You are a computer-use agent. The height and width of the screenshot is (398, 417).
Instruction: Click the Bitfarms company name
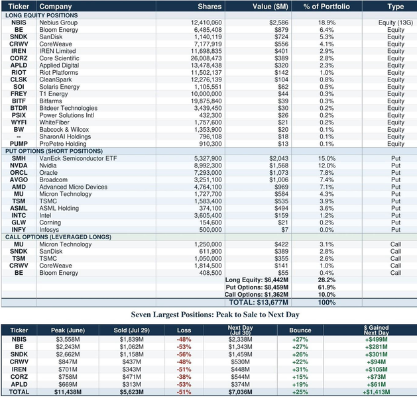pos(50,101)
